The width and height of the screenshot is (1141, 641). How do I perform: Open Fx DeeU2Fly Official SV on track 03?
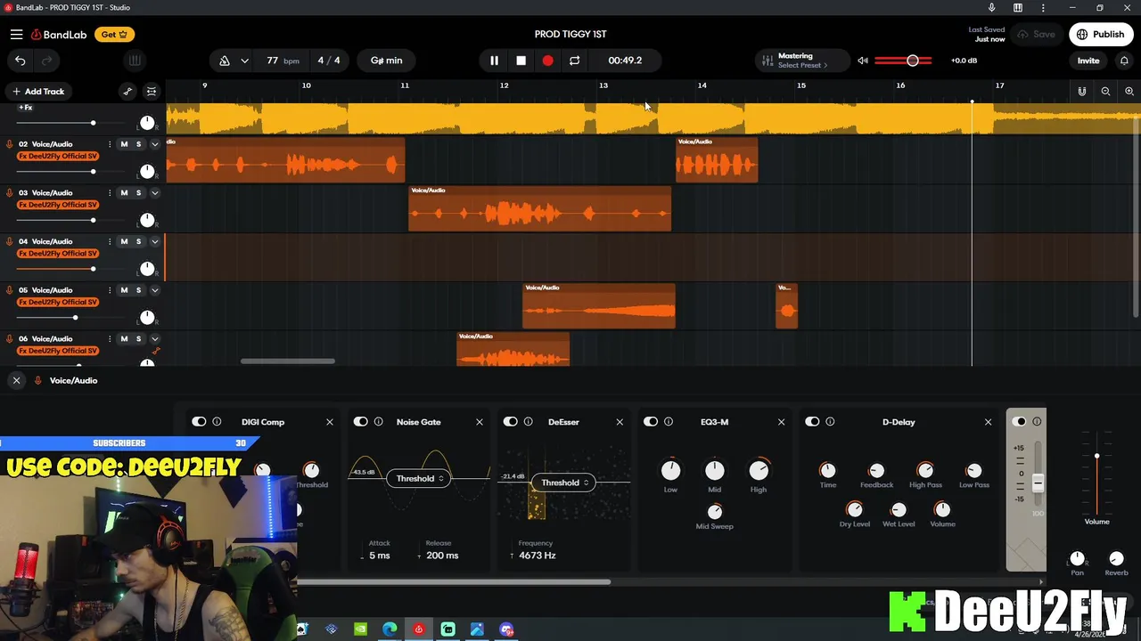(x=58, y=205)
